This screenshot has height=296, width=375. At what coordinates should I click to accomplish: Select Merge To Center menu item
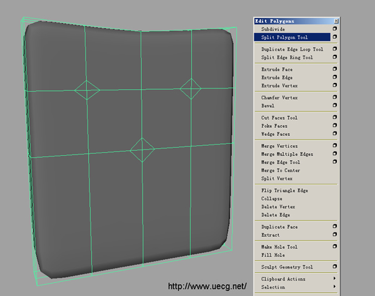(x=281, y=170)
